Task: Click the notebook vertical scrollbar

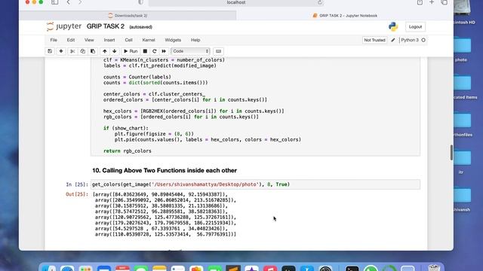Action: pyautogui.click(x=451, y=152)
